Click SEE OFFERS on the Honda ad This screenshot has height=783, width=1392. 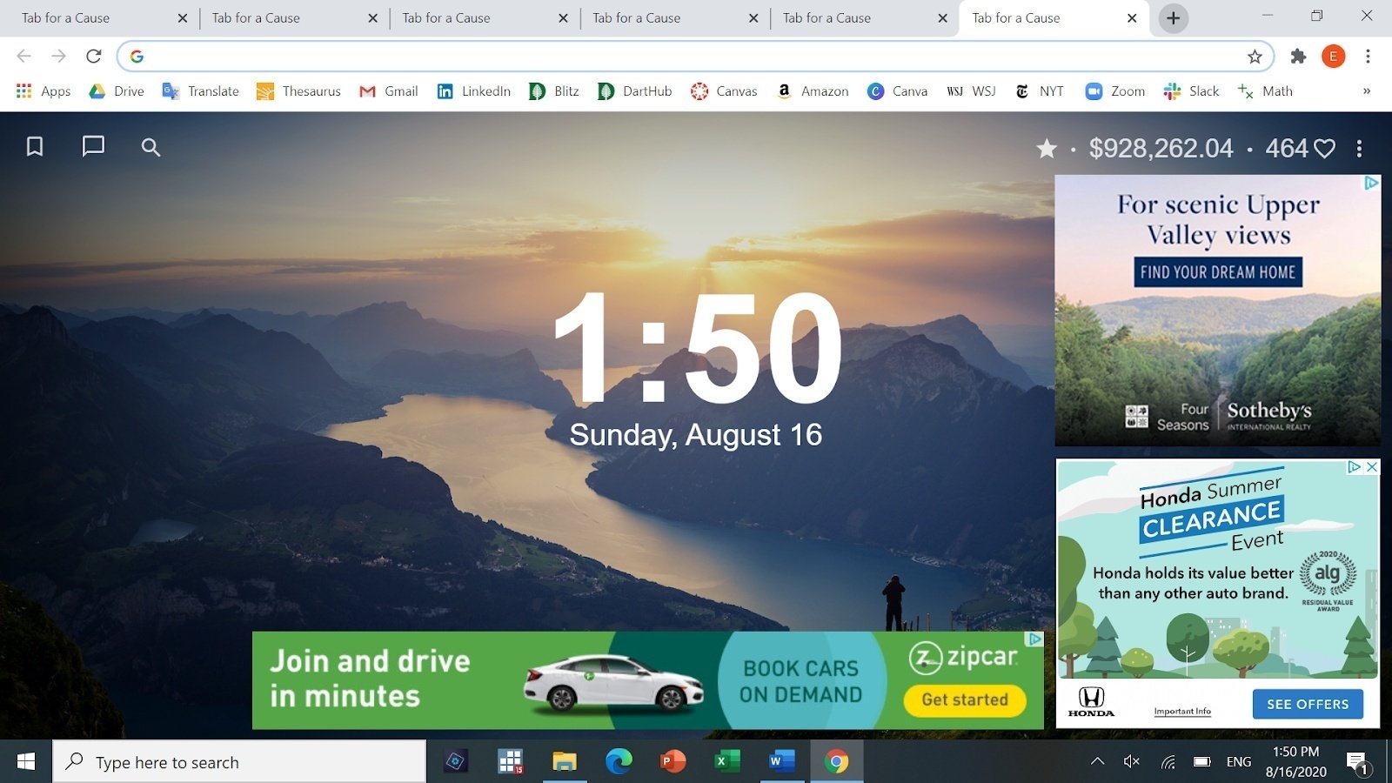1308,704
